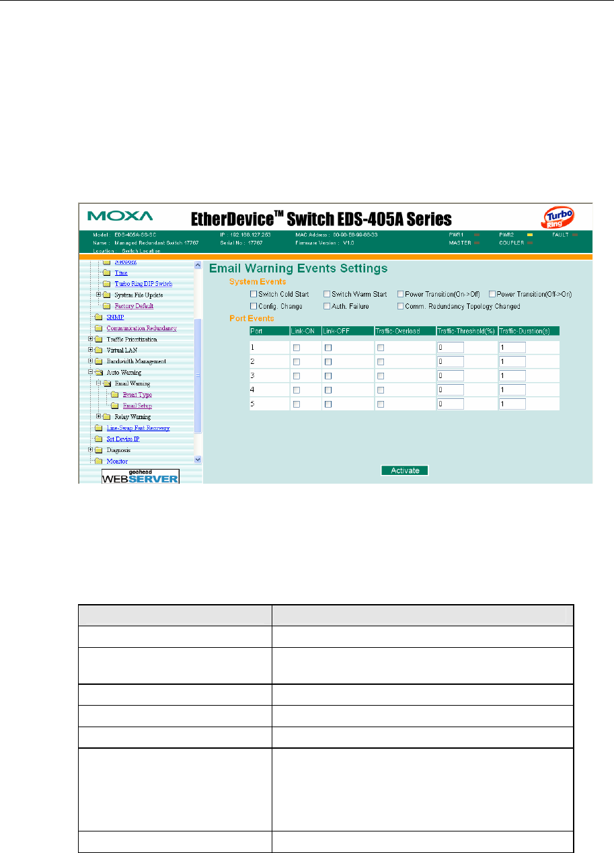Expand the Diagnosis node

coord(91,450)
